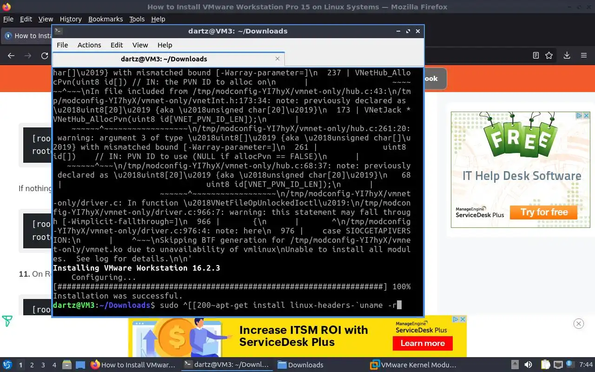595x372 pixels.
Task: Open Firefox hamburger application menu
Action: [584, 55]
